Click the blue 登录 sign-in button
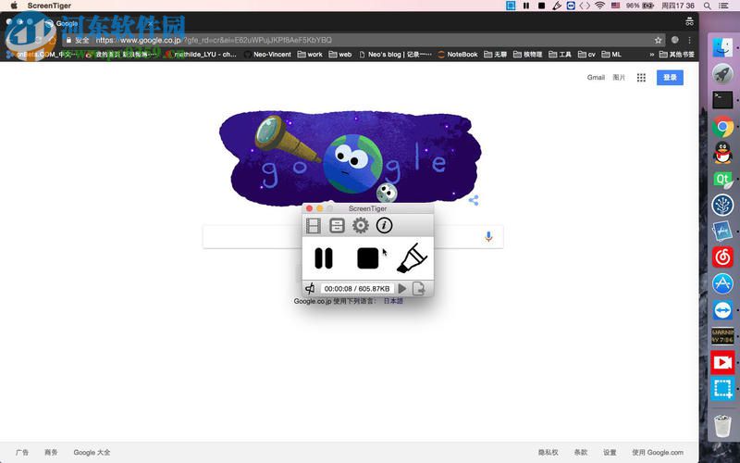740x463 pixels. click(x=670, y=78)
